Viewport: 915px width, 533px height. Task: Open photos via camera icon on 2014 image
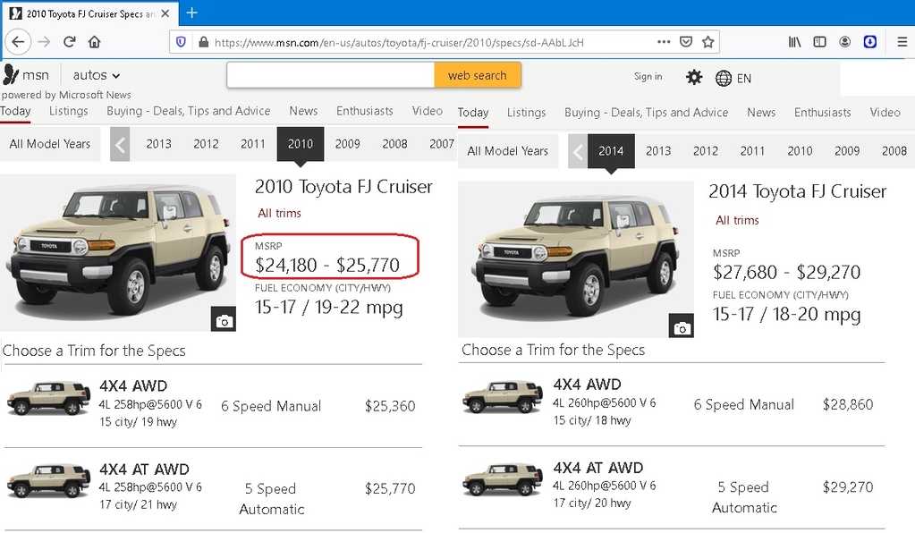pos(681,326)
